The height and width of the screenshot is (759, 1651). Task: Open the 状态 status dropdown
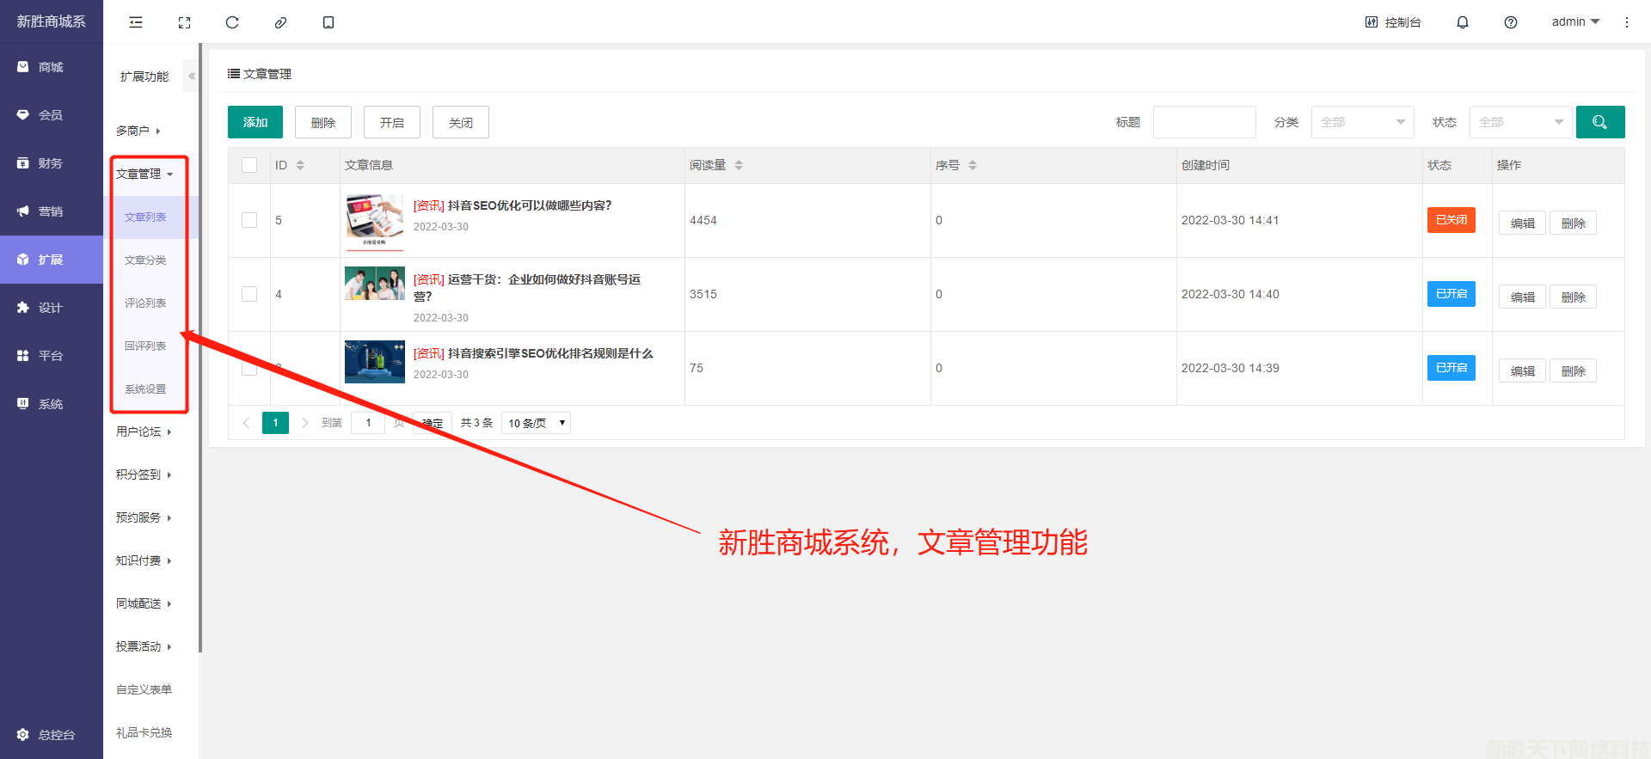click(1520, 122)
